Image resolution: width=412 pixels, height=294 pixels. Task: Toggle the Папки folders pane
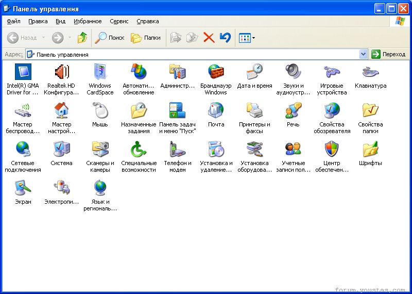(x=146, y=38)
